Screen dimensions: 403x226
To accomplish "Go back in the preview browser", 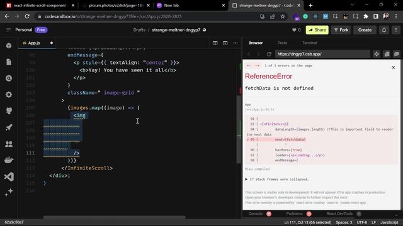I will [249, 54].
